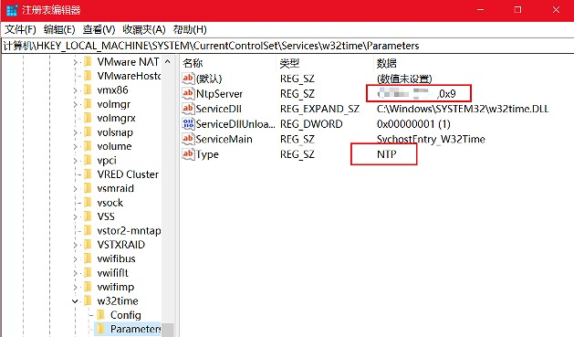Select the VMware NAT folder icon

click(x=88, y=61)
